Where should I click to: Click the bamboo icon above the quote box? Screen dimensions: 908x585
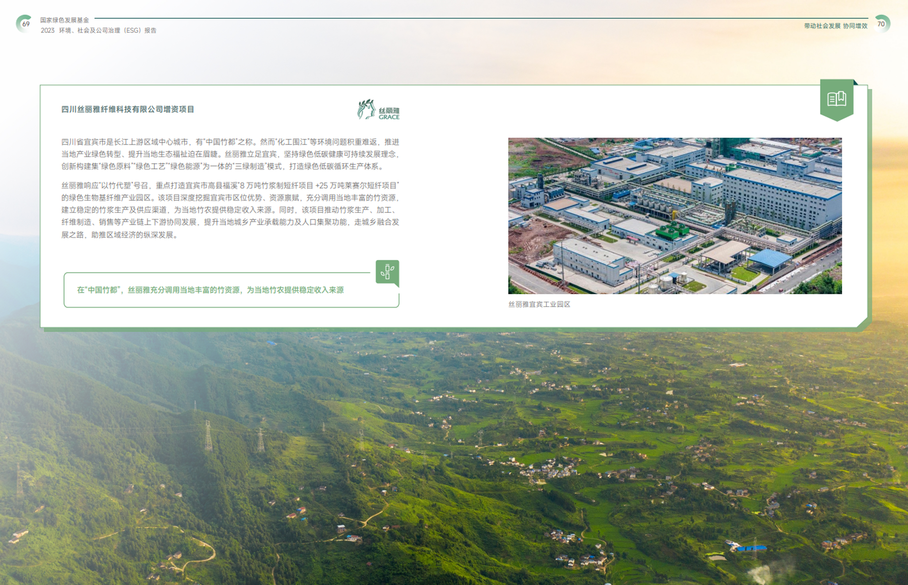click(x=387, y=272)
